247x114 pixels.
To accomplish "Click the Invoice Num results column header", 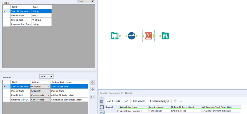I will point(159,107).
